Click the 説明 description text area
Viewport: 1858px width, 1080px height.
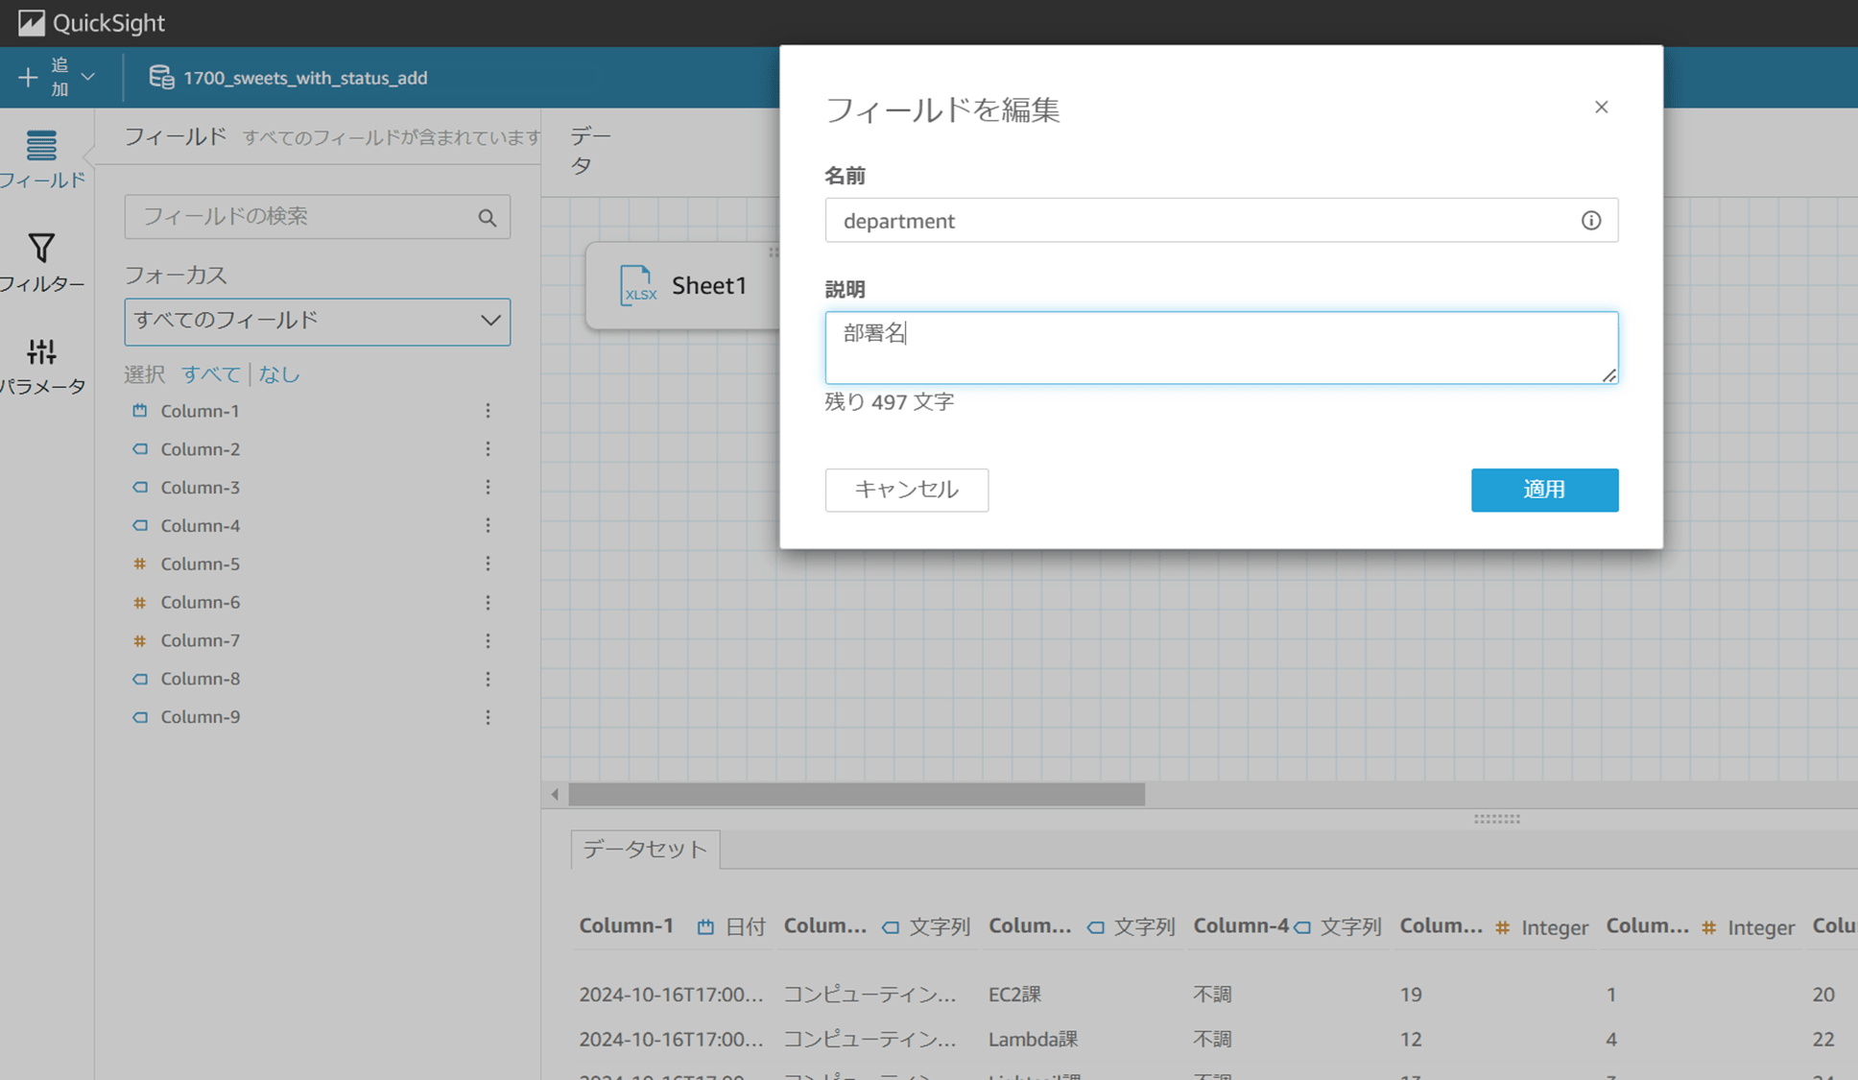[x=1221, y=348]
